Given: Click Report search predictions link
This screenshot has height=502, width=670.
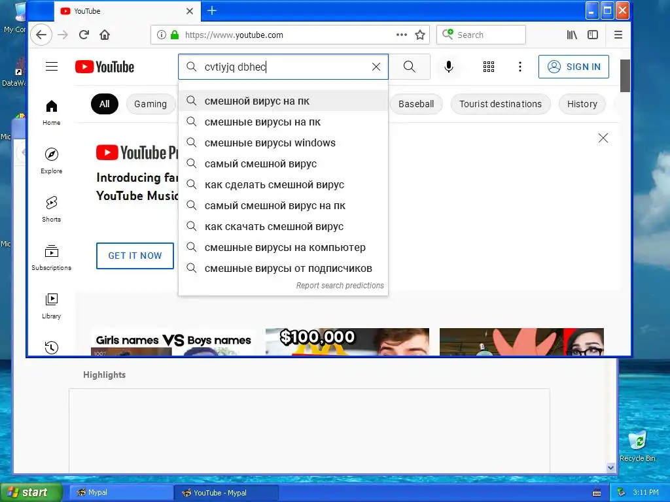Looking at the screenshot, I should click(340, 286).
